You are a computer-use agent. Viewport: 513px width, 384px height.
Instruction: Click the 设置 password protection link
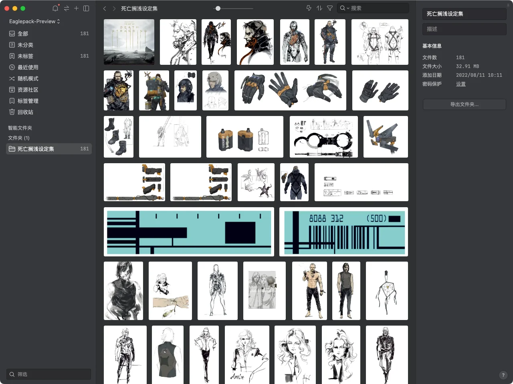coord(461,84)
